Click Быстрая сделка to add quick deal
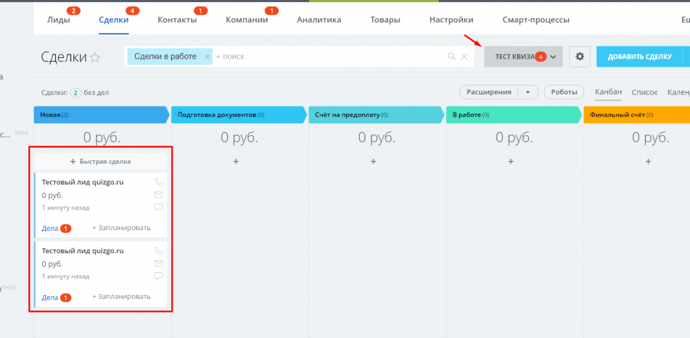The height and width of the screenshot is (338, 690). pos(100,162)
